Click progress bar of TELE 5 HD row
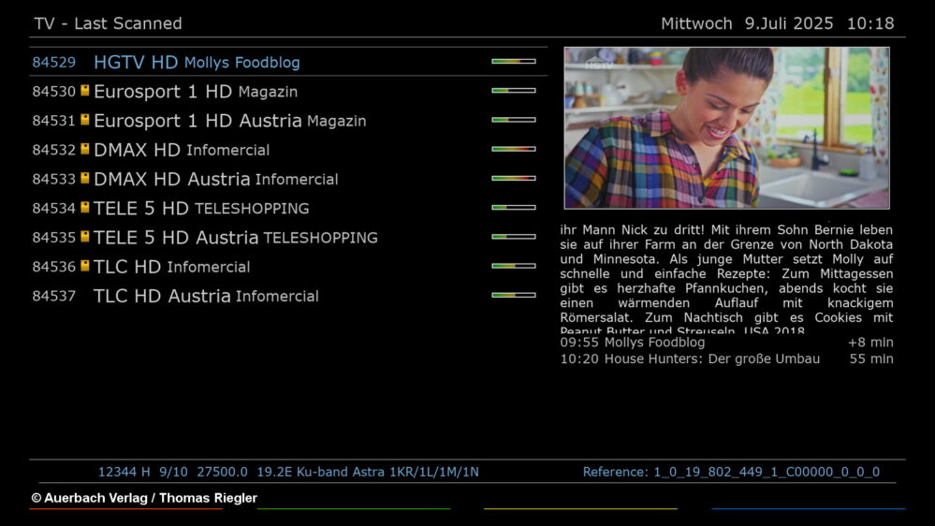Viewport: 935px width, 526px height. pyautogui.click(x=514, y=207)
